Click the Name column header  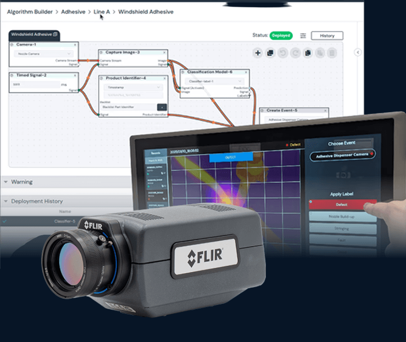[x=65, y=211]
